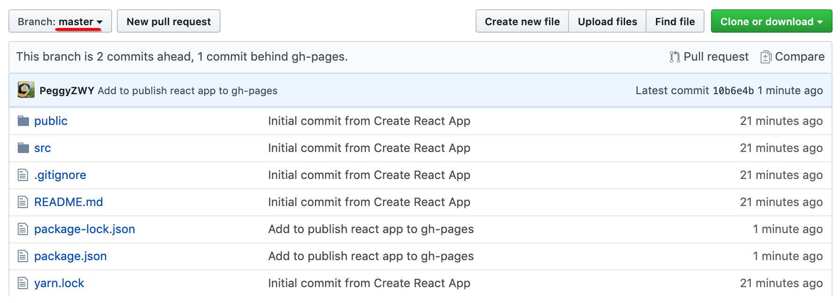840x303 pixels.
Task: Click the Upload files button
Action: (607, 21)
